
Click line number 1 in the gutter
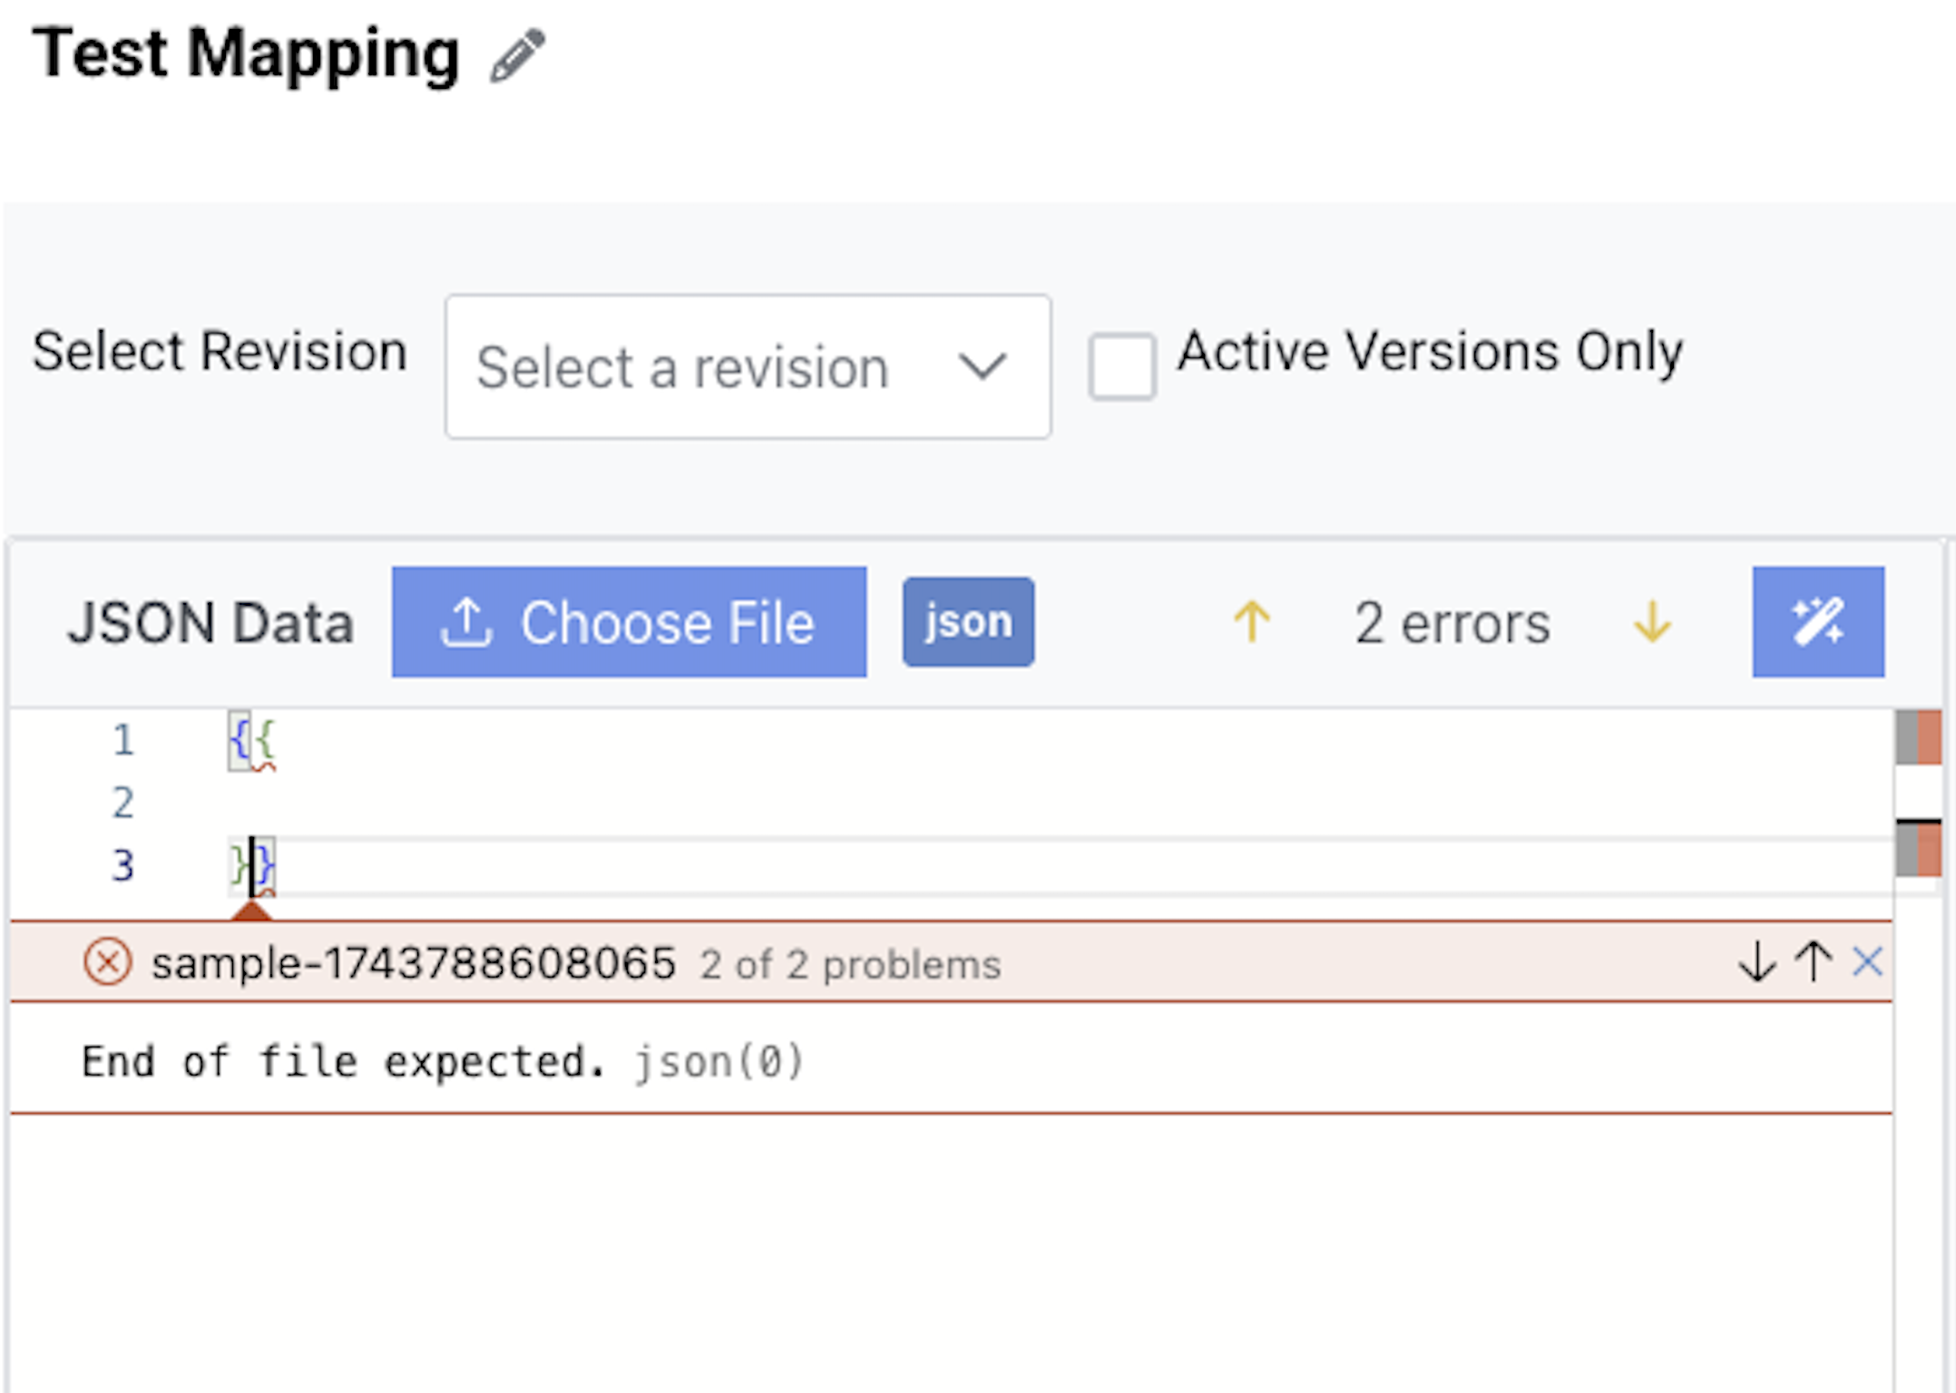click(x=123, y=741)
